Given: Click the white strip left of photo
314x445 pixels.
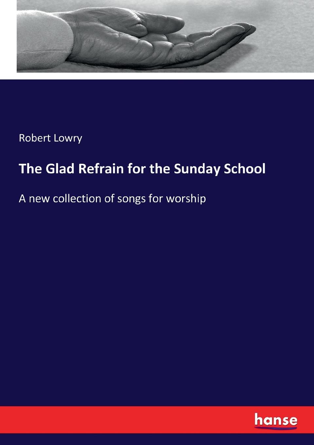Looking at the screenshot, I should point(8,36).
